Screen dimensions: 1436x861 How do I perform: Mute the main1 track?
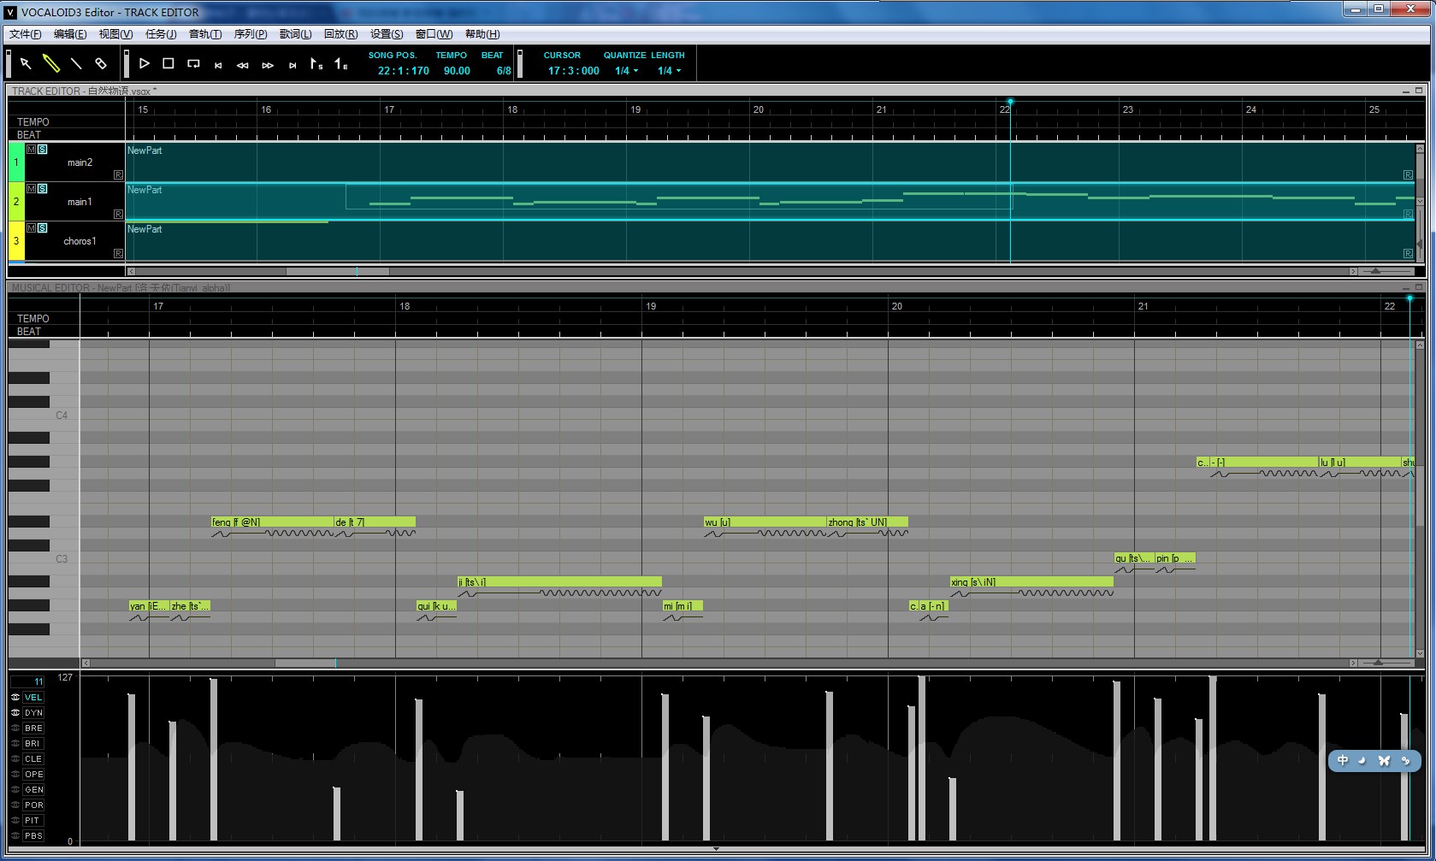32,188
